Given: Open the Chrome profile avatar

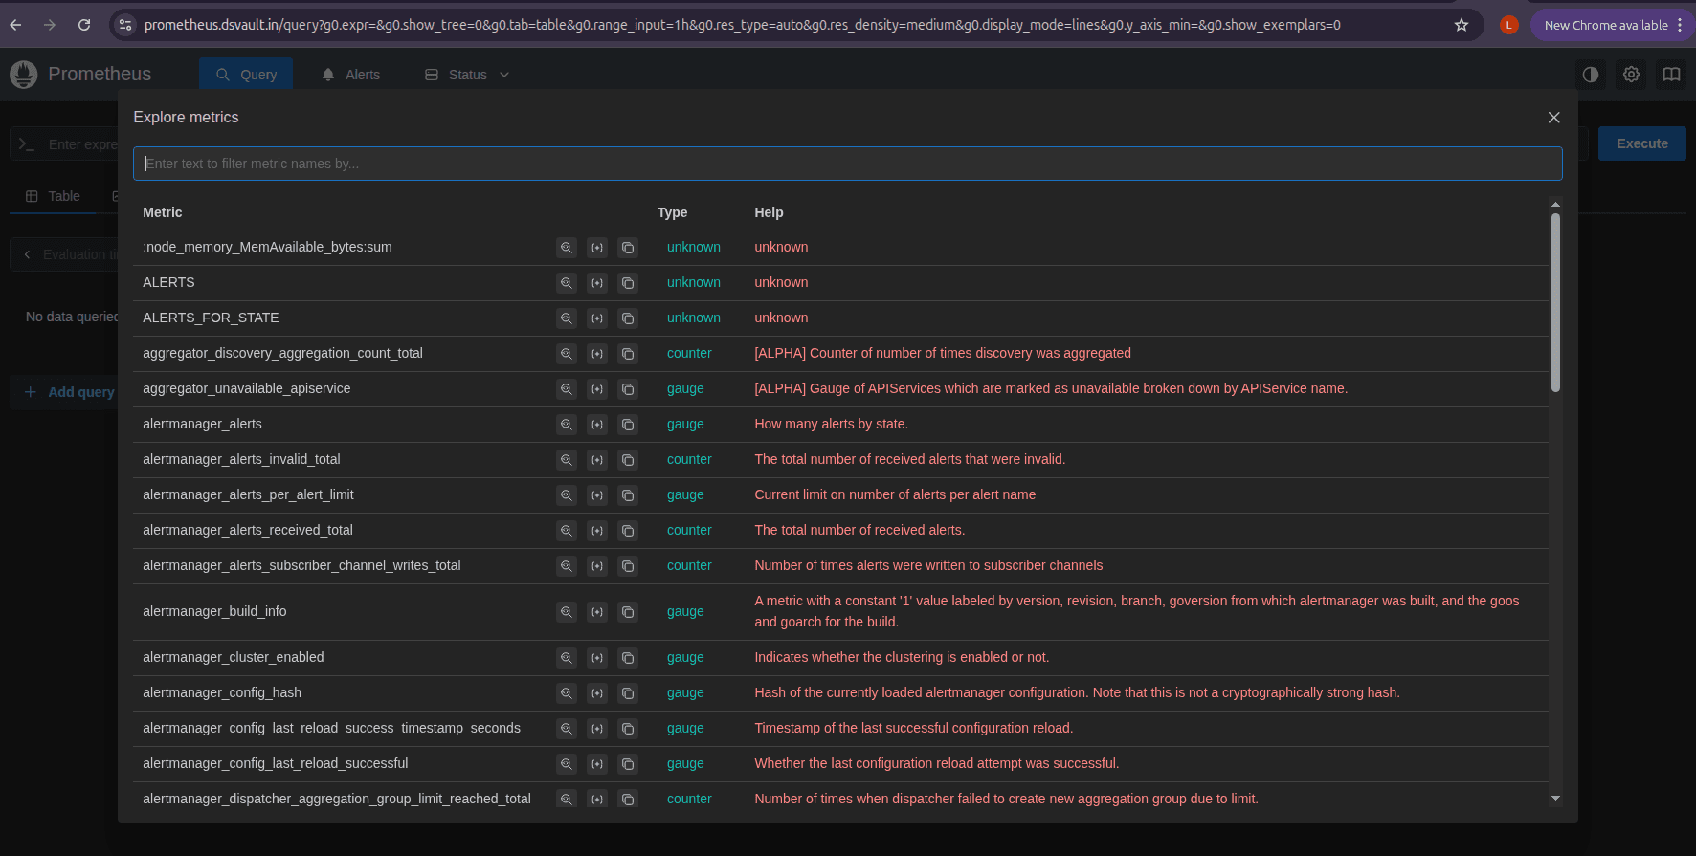Looking at the screenshot, I should click(x=1509, y=25).
